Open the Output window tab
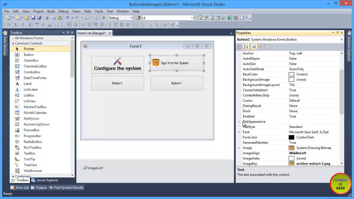The width and height of the screenshot is (354, 199). 39,187
